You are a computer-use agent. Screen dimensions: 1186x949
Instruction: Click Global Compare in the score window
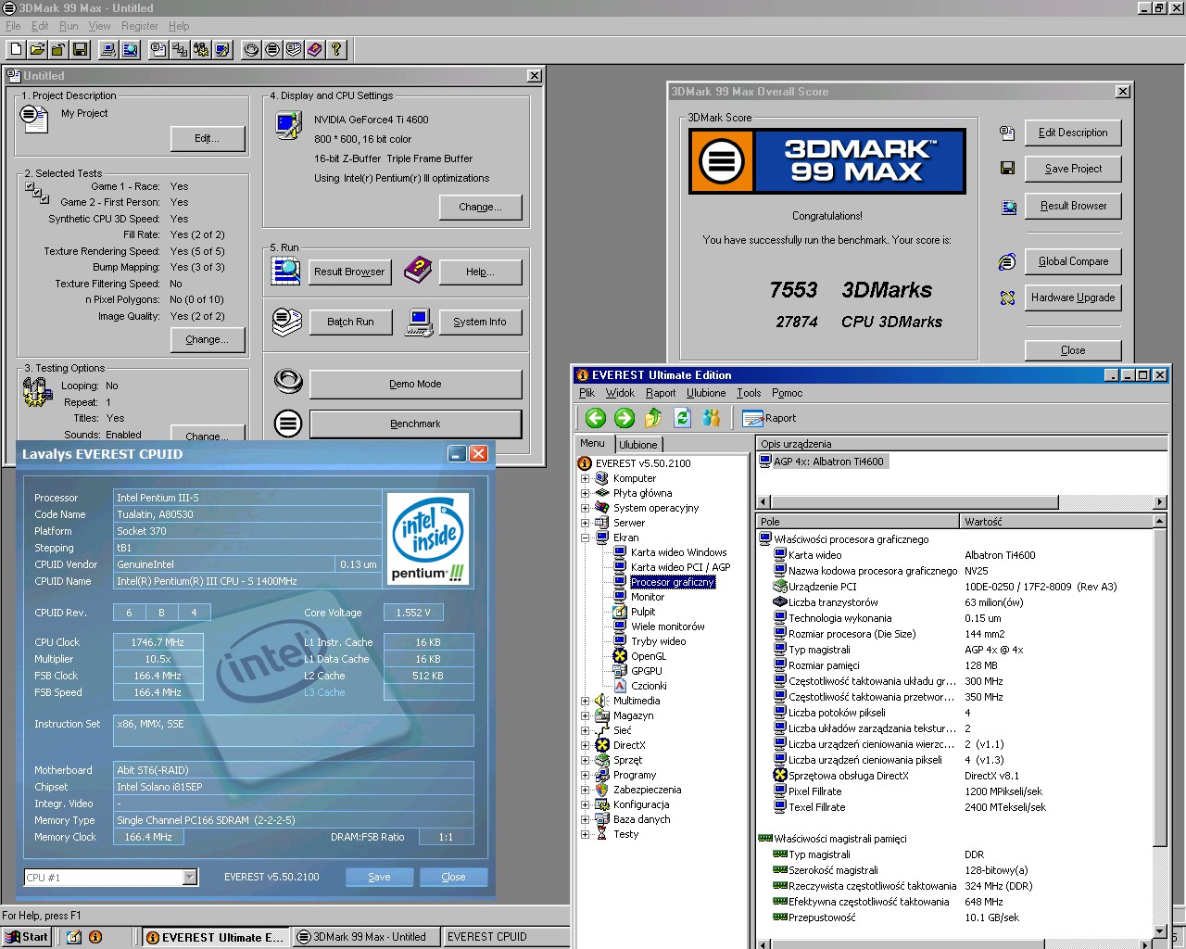point(1073,262)
